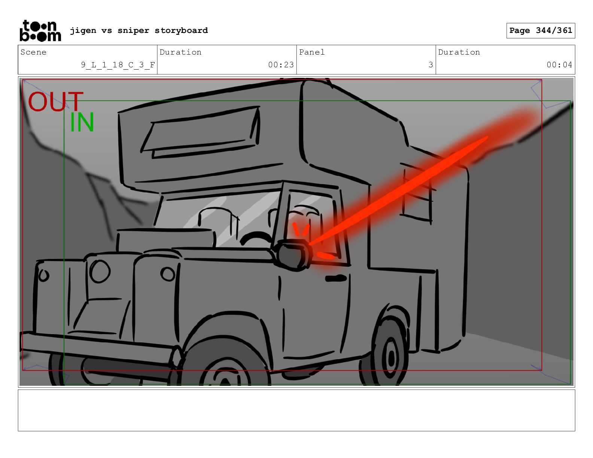The width and height of the screenshot is (593, 458).
Task: Select the panel number "3"
Action: click(x=431, y=65)
